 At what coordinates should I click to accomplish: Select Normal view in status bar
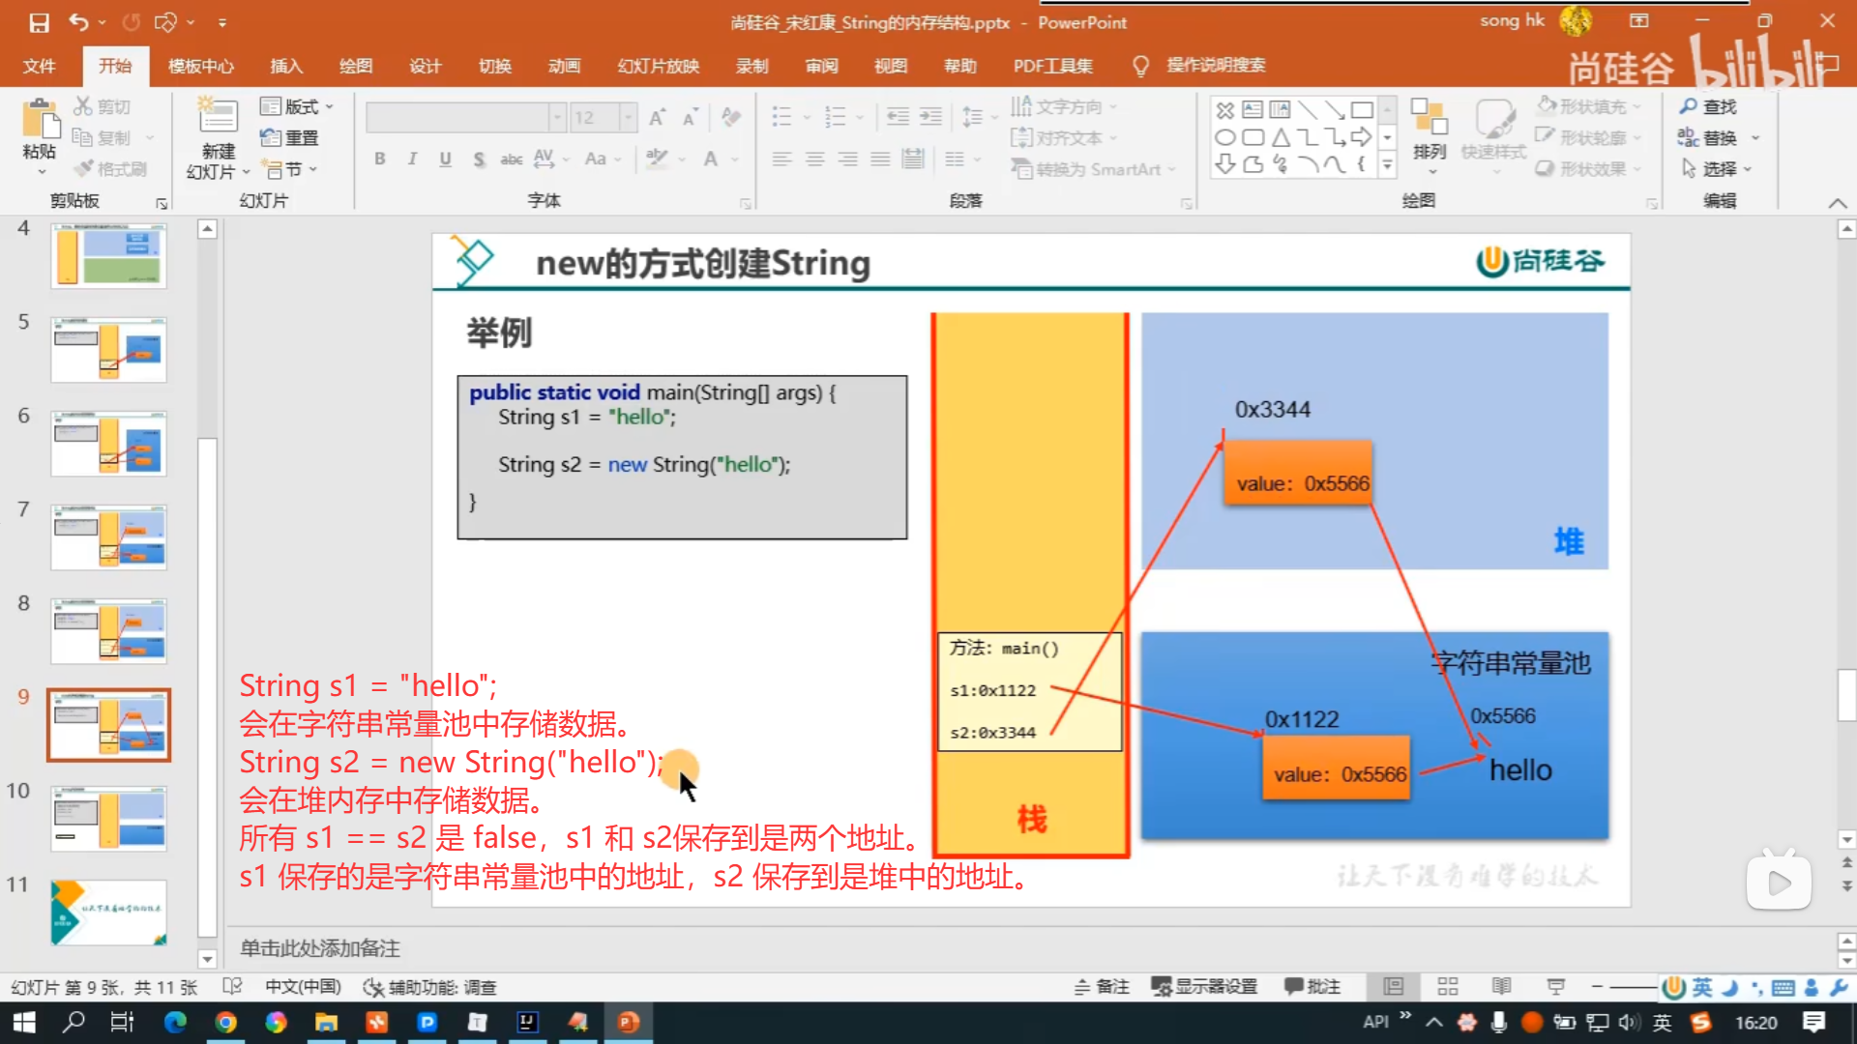pyautogui.click(x=1393, y=986)
